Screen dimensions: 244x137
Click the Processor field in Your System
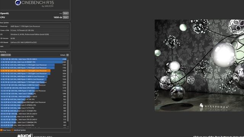(x=39, y=26)
